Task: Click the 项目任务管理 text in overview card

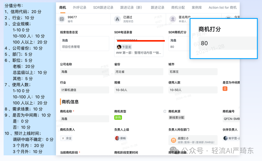Action: [x=71, y=47]
